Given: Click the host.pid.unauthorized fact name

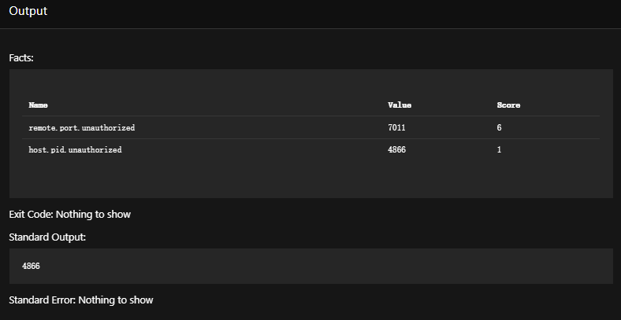Looking at the screenshot, I should [x=75, y=149].
